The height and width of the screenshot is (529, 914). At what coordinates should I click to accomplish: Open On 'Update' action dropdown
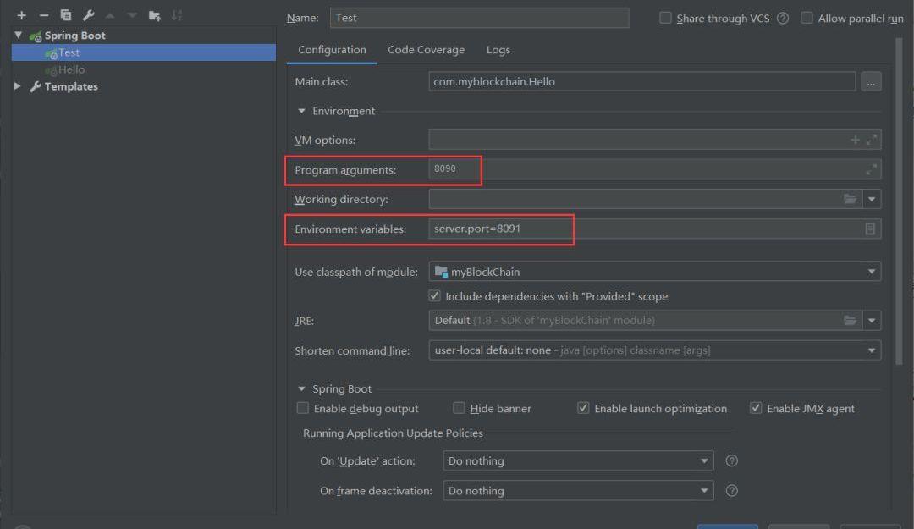click(578, 461)
